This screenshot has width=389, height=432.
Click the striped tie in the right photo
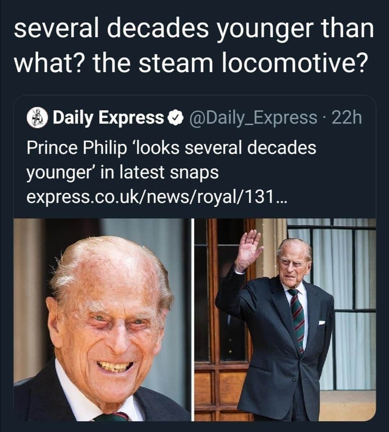coord(298,317)
